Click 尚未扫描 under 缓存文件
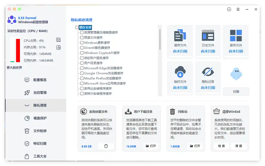 (x=180, y=51)
